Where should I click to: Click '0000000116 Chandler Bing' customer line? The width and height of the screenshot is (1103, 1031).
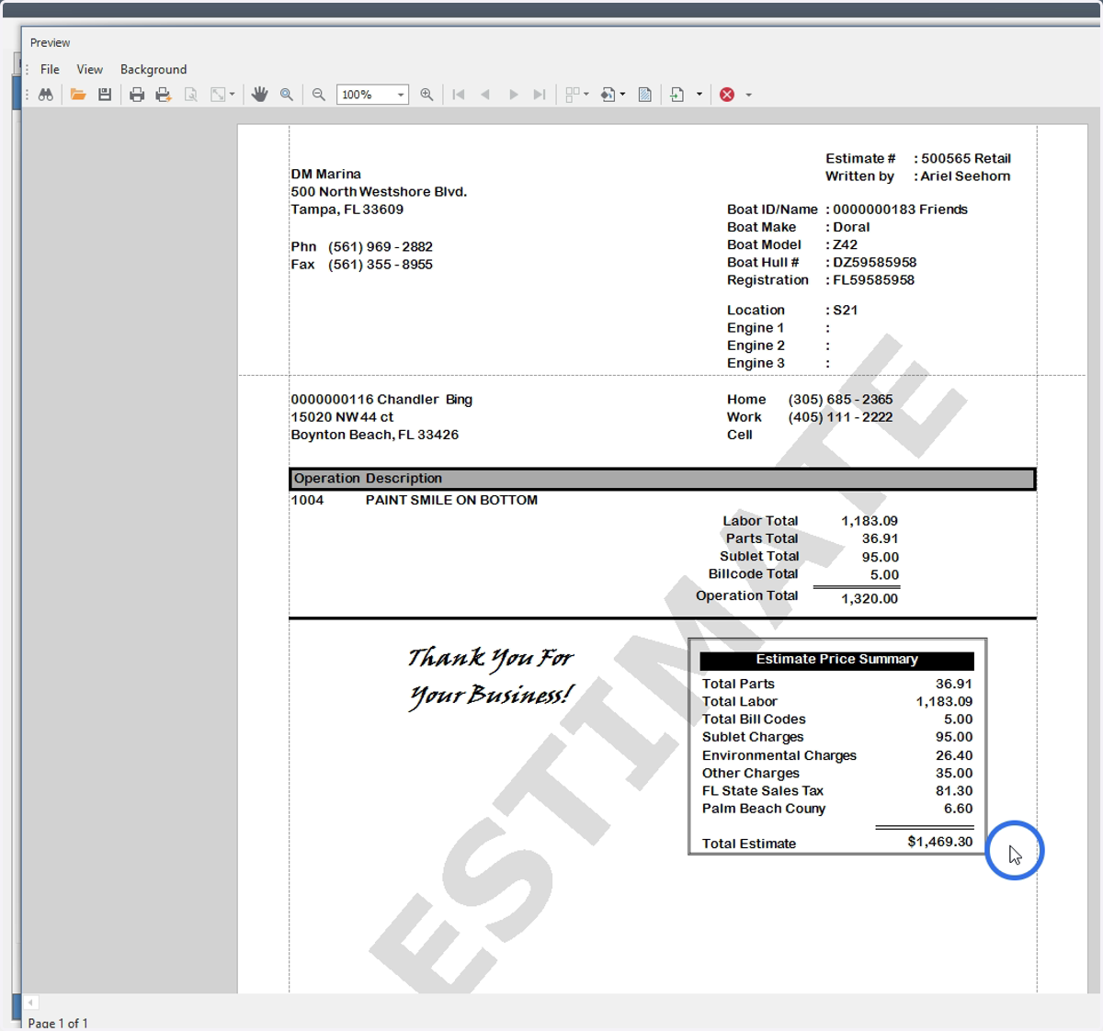(x=381, y=400)
